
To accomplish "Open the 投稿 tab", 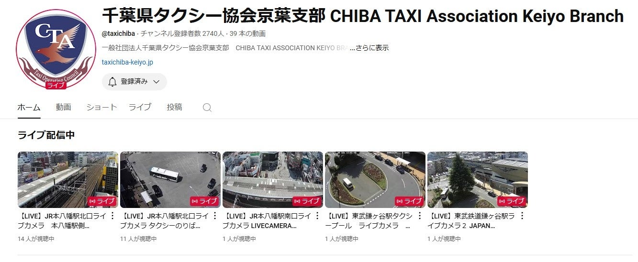I will click(174, 107).
